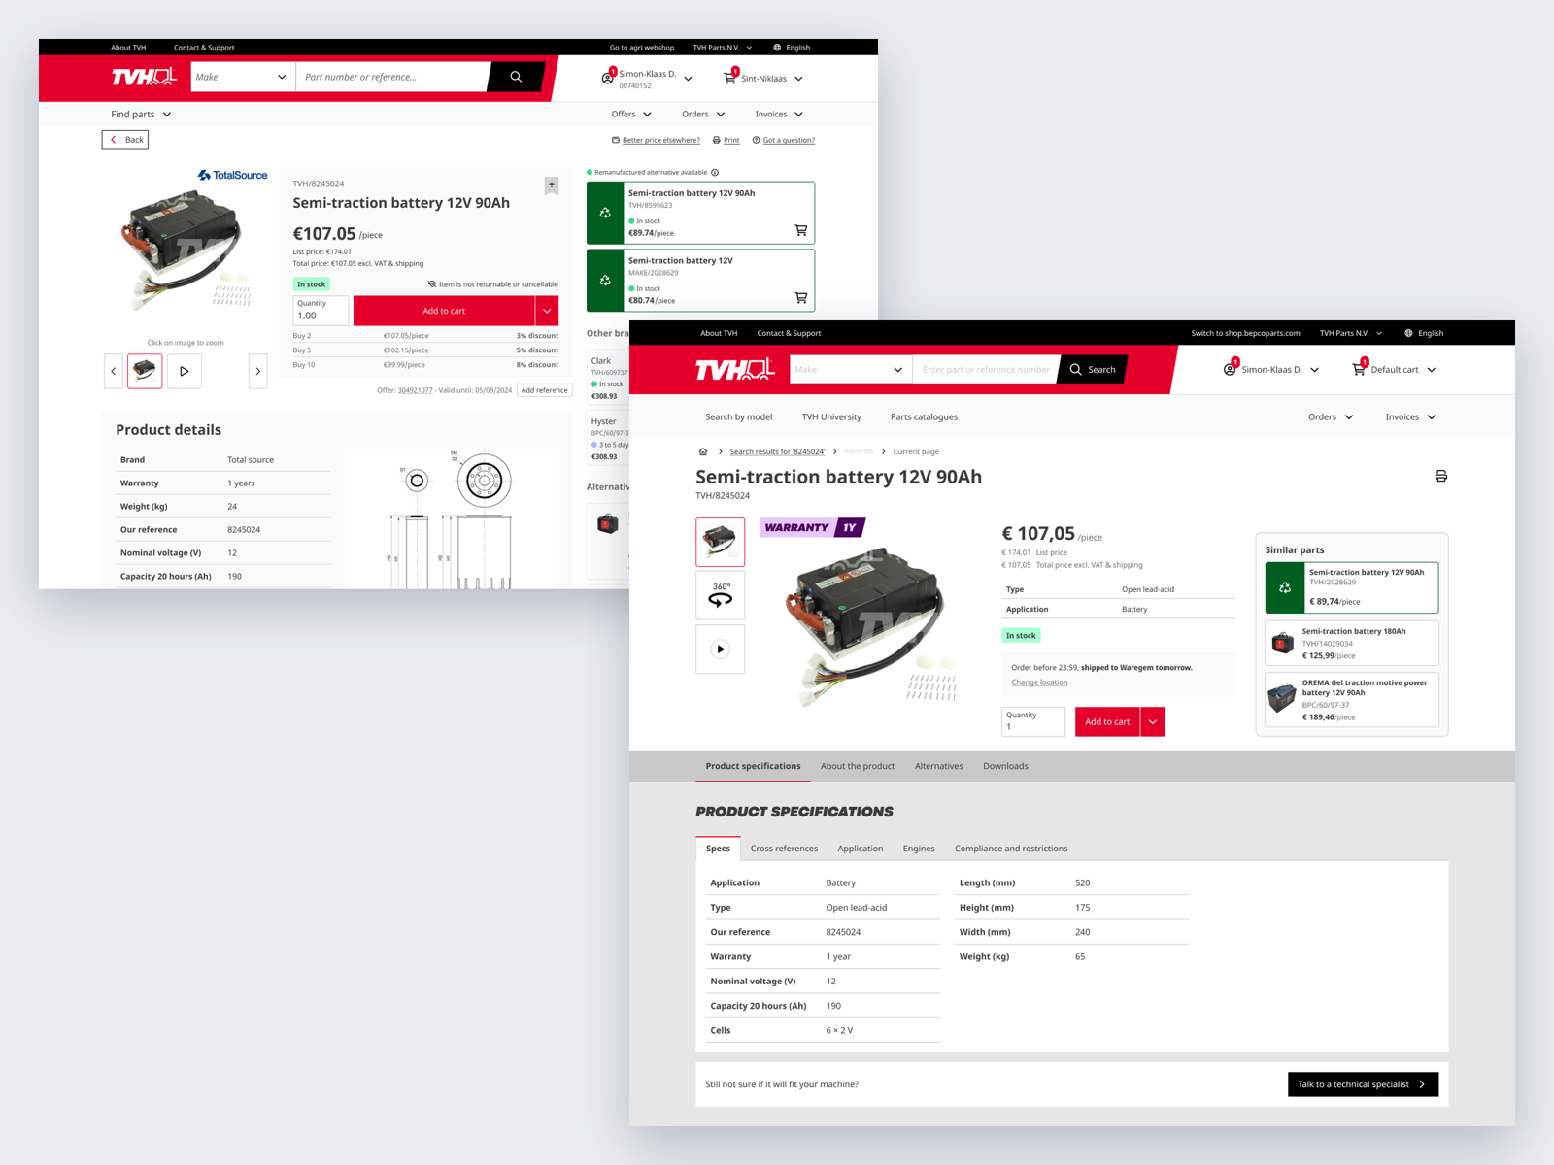Viewport: 1554px width, 1165px height.
Task: Open Semi-traction battery 180Ah similar part
Action: (1352, 643)
